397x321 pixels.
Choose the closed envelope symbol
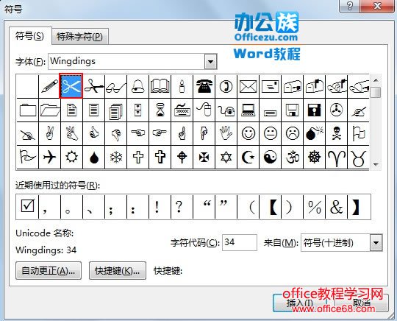(248, 86)
